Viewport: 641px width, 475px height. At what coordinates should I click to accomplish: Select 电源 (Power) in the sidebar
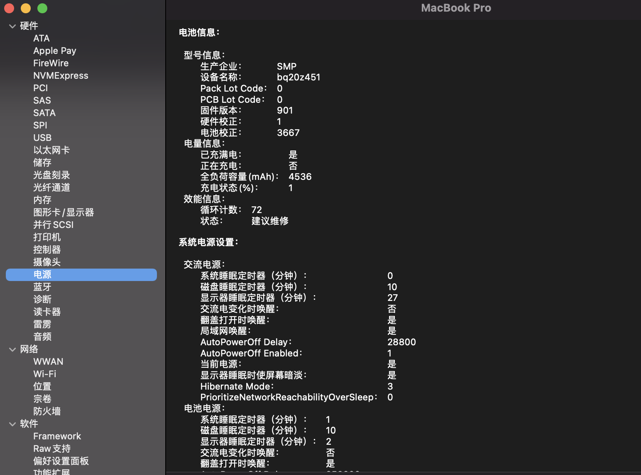tap(42, 274)
